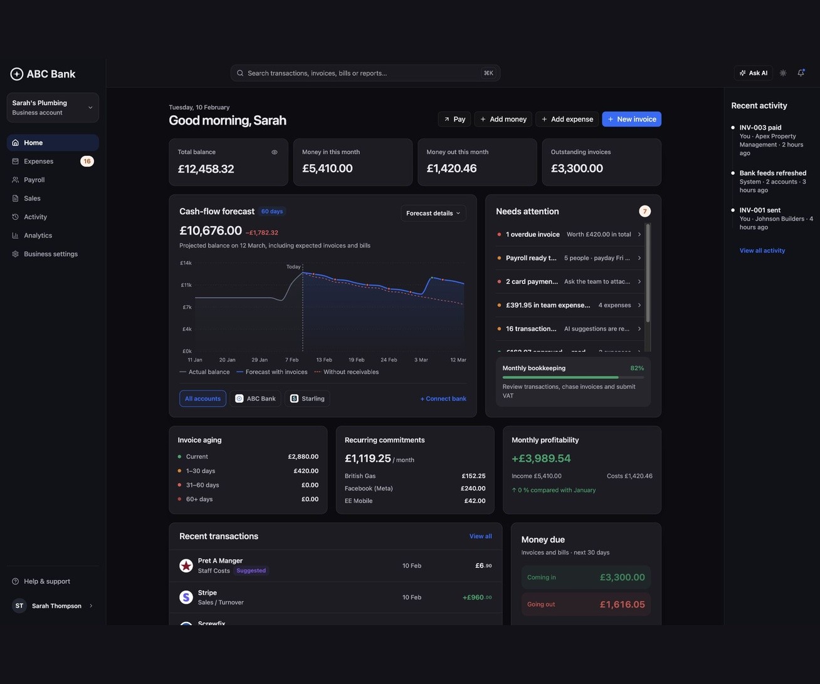
Task: Go to Analytics page
Action: click(x=53, y=236)
